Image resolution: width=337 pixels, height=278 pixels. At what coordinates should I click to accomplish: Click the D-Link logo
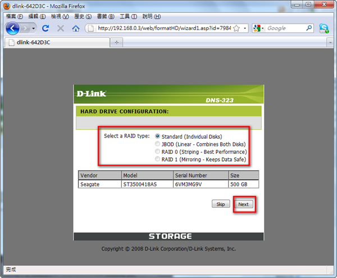[x=92, y=94]
